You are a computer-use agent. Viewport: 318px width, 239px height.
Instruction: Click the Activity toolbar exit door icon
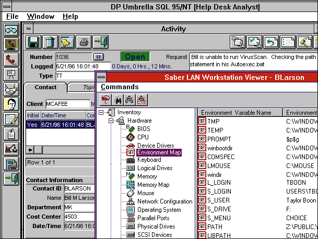pos(101,42)
